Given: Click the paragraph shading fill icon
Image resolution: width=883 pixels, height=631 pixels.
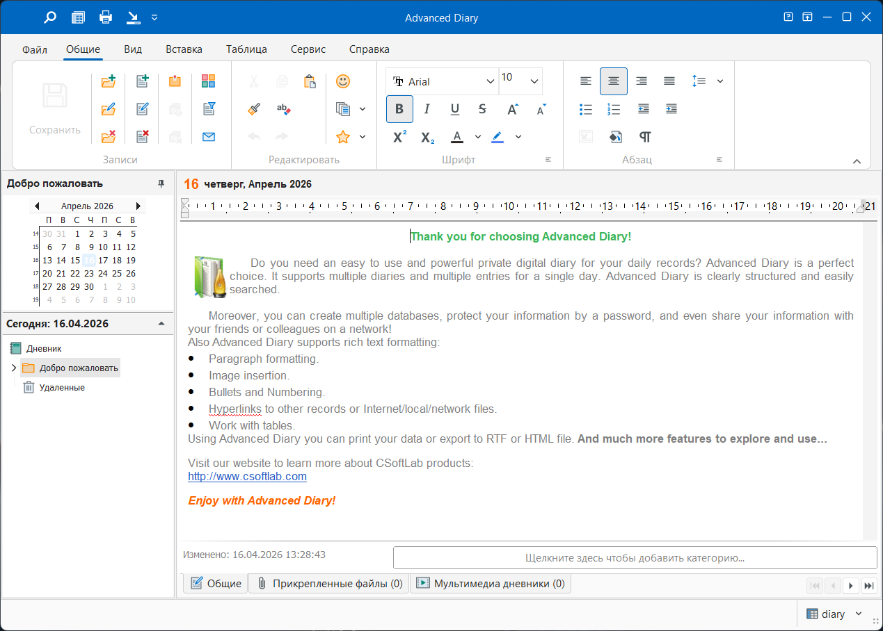Looking at the screenshot, I should click(615, 137).
